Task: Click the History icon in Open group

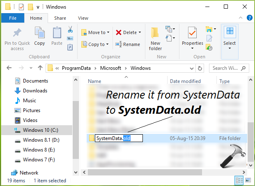Action: [x=209, y=47]
